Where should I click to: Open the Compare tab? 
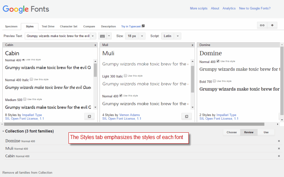point(89,26)
